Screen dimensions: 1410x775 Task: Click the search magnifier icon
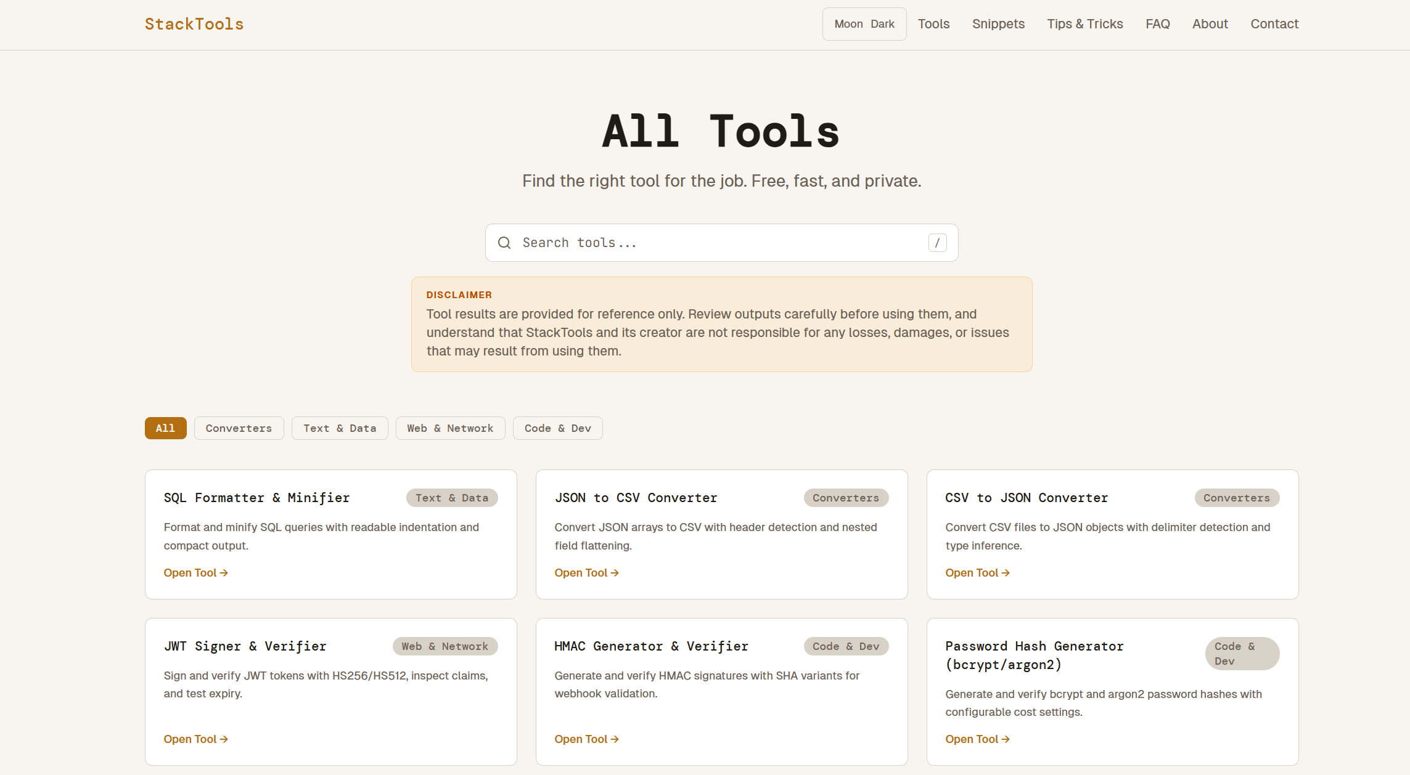[504, 243]
